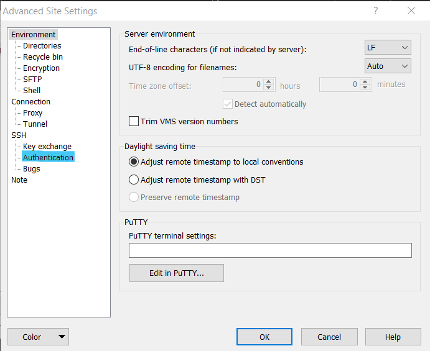Enable Trim VMS version numbers checkbox
The height and width of the screenshot is (351, 430).
point(134,121)
